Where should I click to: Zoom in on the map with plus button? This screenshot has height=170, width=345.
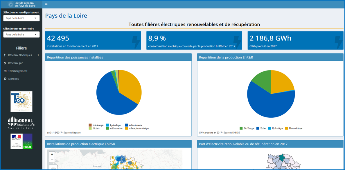[52, 154]
